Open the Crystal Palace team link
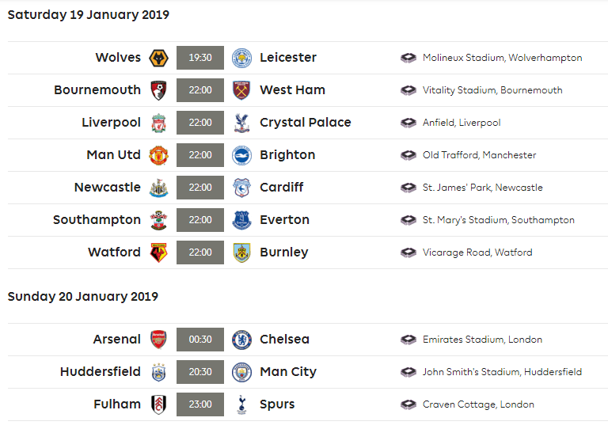The width and height of the screenshot is (608, 429). (x=305, y=123)
